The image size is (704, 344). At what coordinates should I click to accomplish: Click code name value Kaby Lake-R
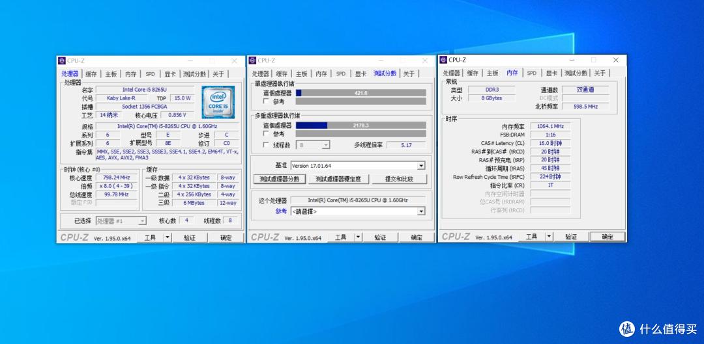click(x=121, y=98)
